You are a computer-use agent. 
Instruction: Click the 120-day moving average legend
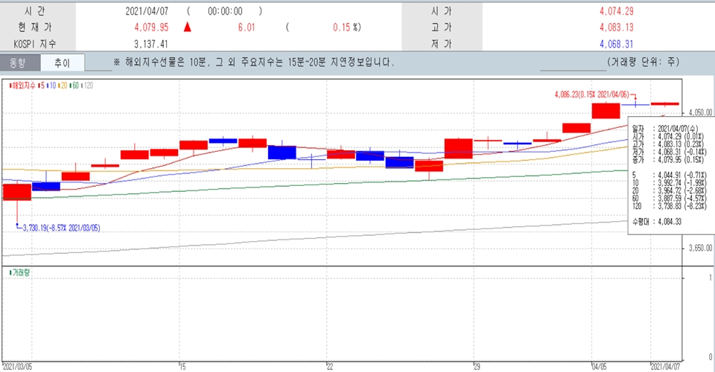point(87,85)
